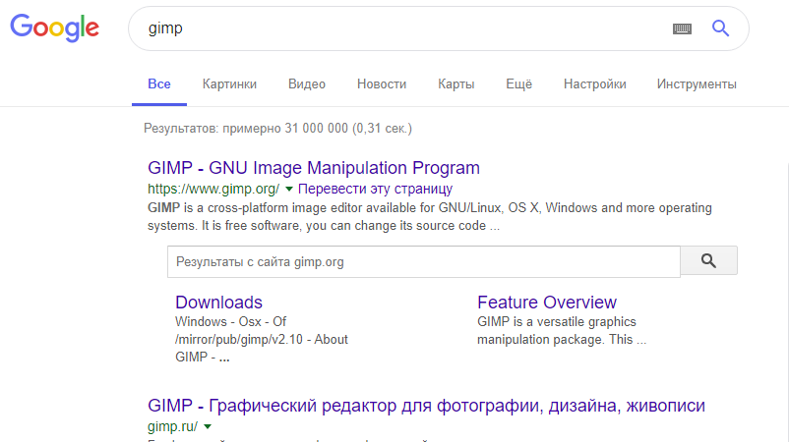The height and width of the screenshot is (442, 789).
Task: Open GIMP - Графический редактор result link
Action: [426, 406]
